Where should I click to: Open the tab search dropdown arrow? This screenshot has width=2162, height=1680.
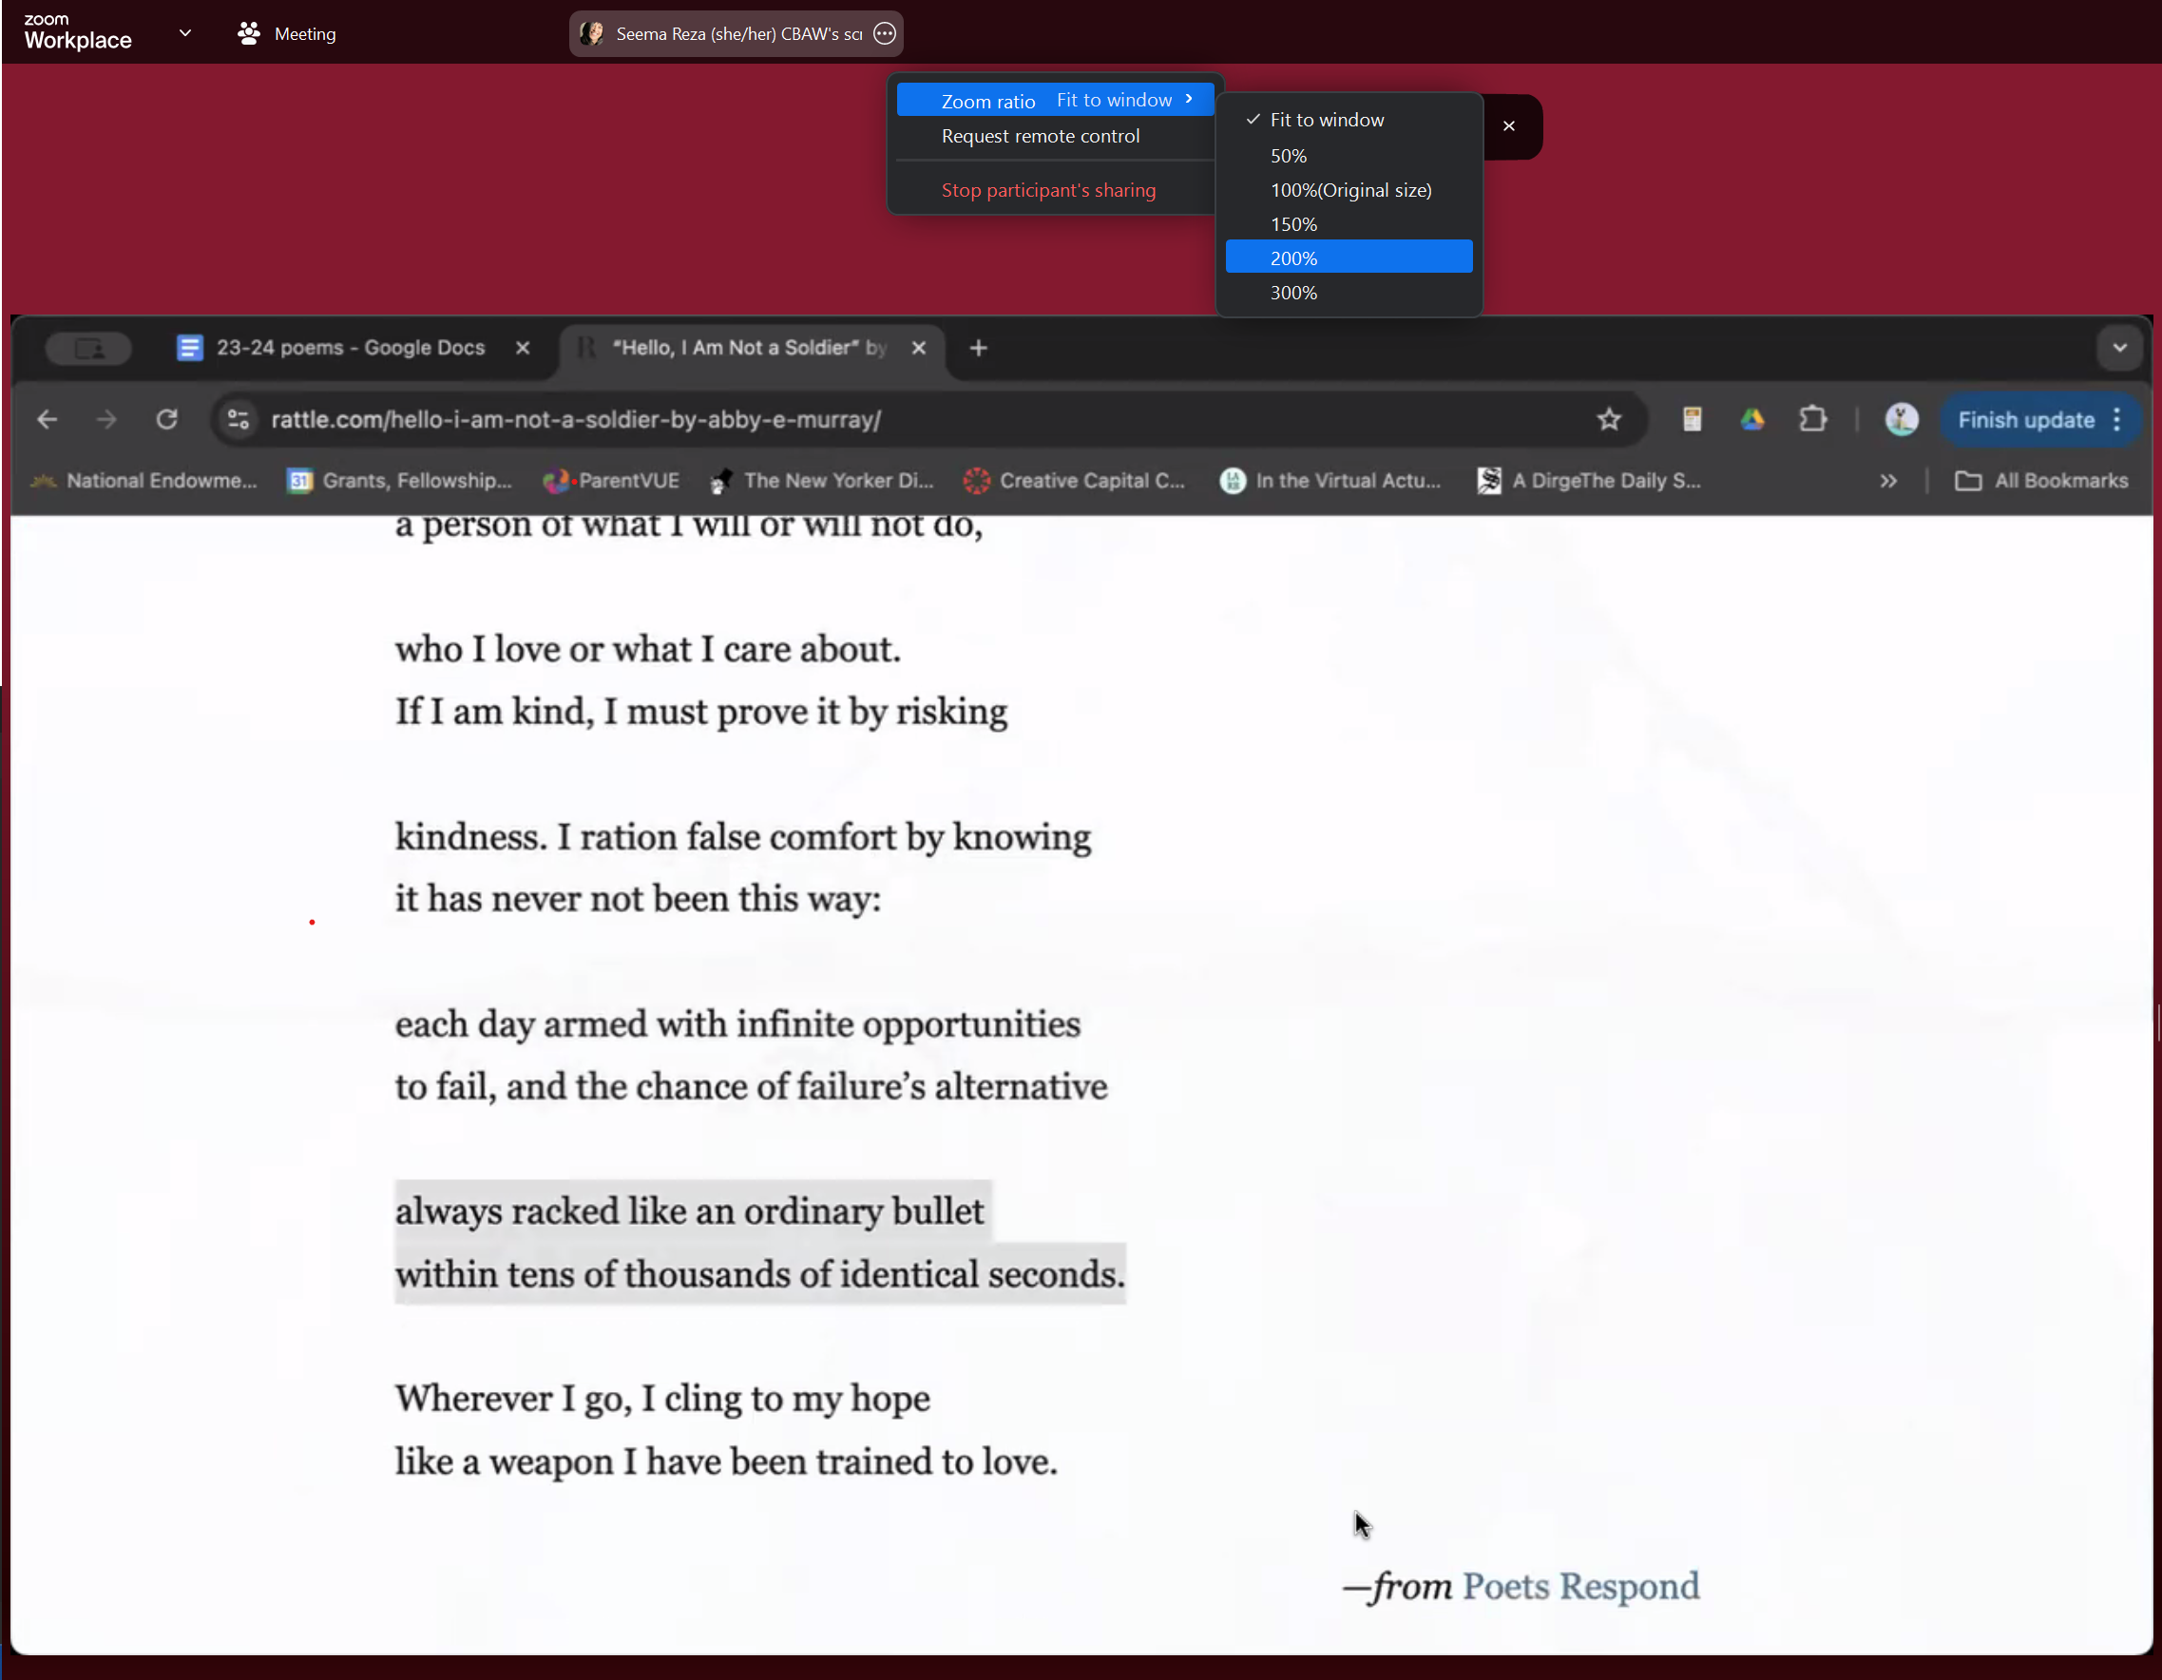point(2119,349)
